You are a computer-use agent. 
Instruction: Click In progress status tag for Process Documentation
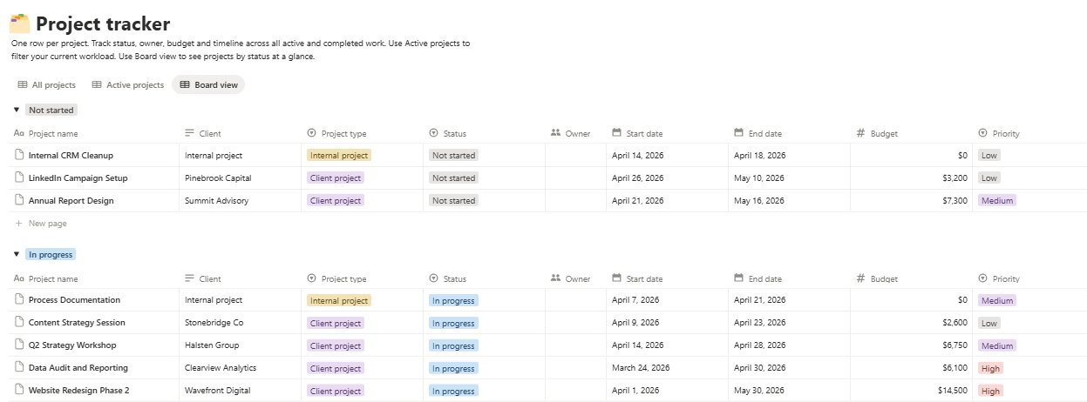[x=453, y=299]
